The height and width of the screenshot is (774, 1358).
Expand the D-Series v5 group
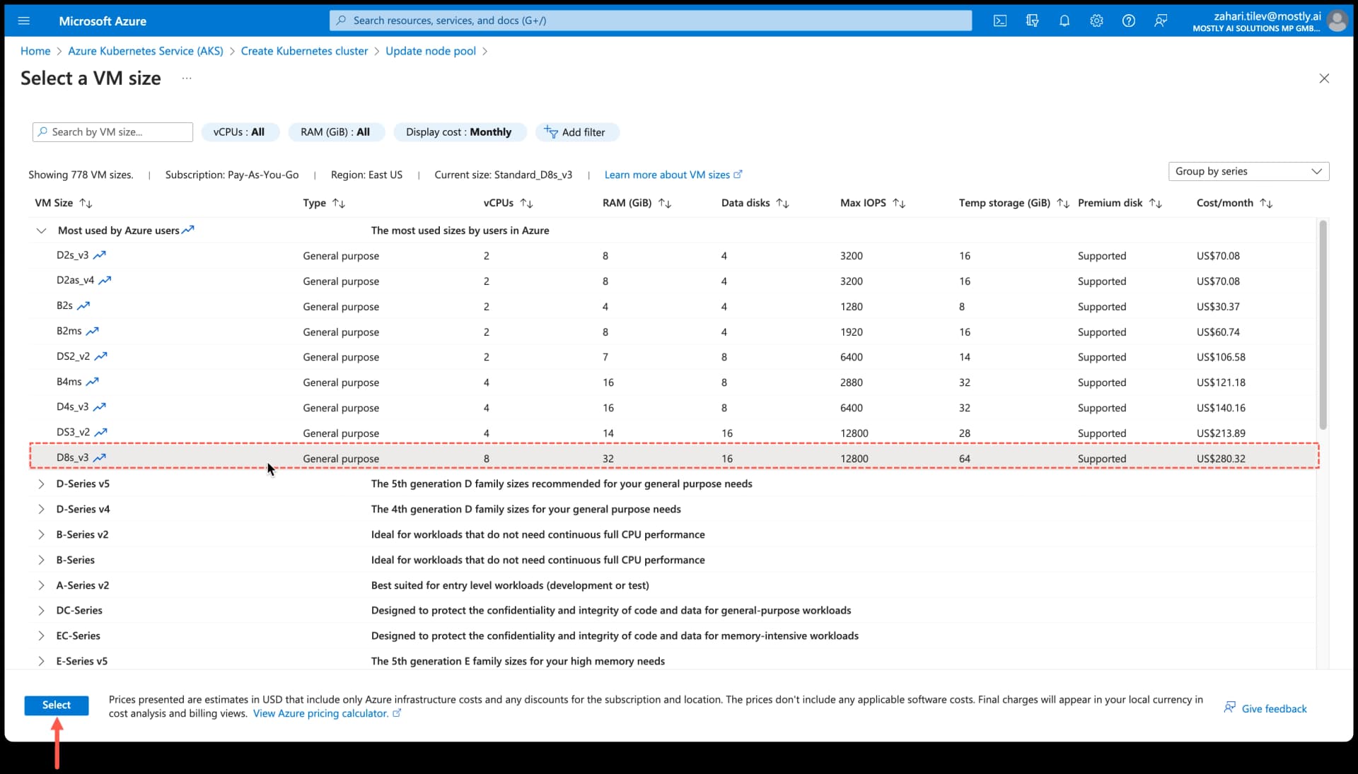[x=41, y=483]
